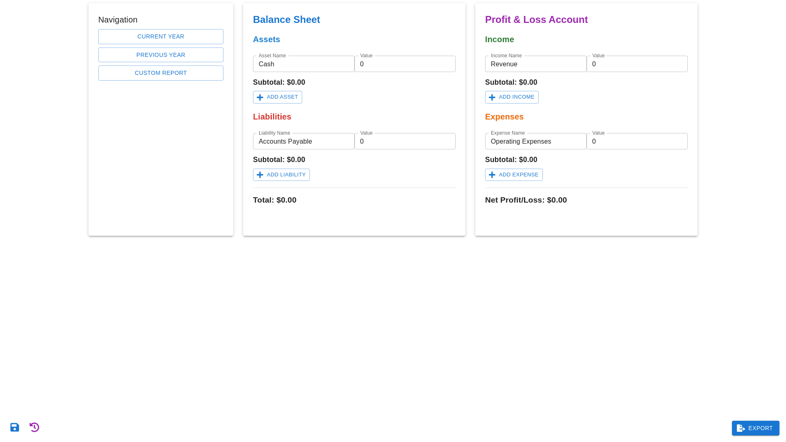Screen dimensions: 786x442
Task: Click the export file icon inside EXPORT button
Action: [x=741, y=428]
